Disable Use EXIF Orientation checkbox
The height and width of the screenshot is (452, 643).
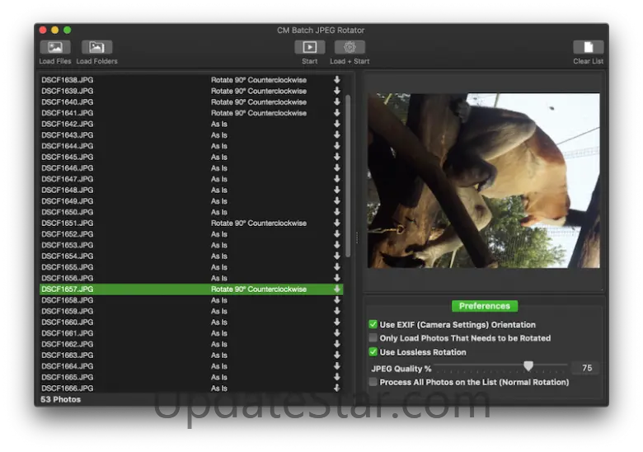pyautogui.click(x=373, y=324)
